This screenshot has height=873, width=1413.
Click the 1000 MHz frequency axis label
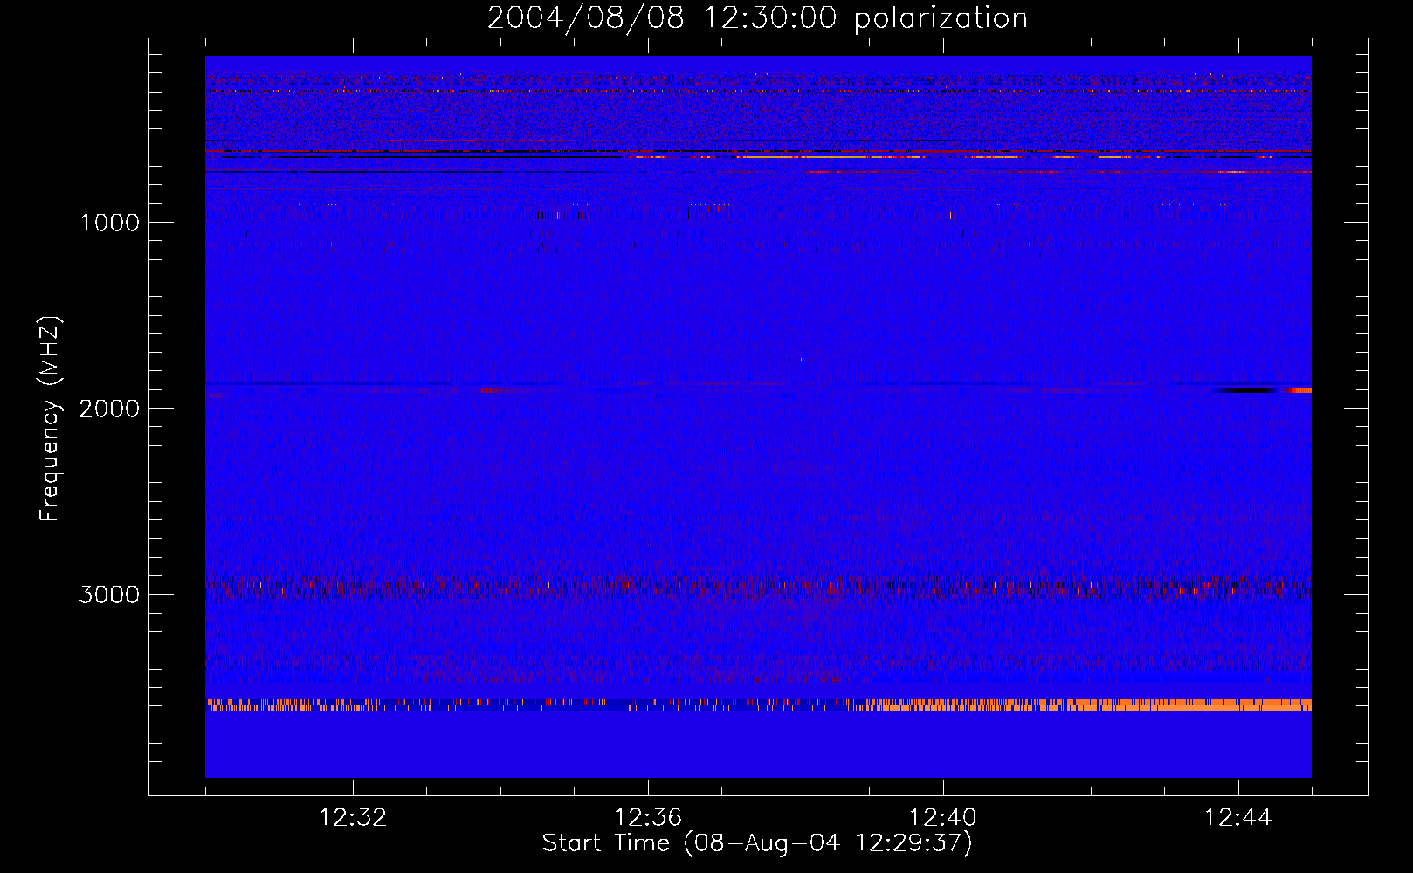pos(109,223)
